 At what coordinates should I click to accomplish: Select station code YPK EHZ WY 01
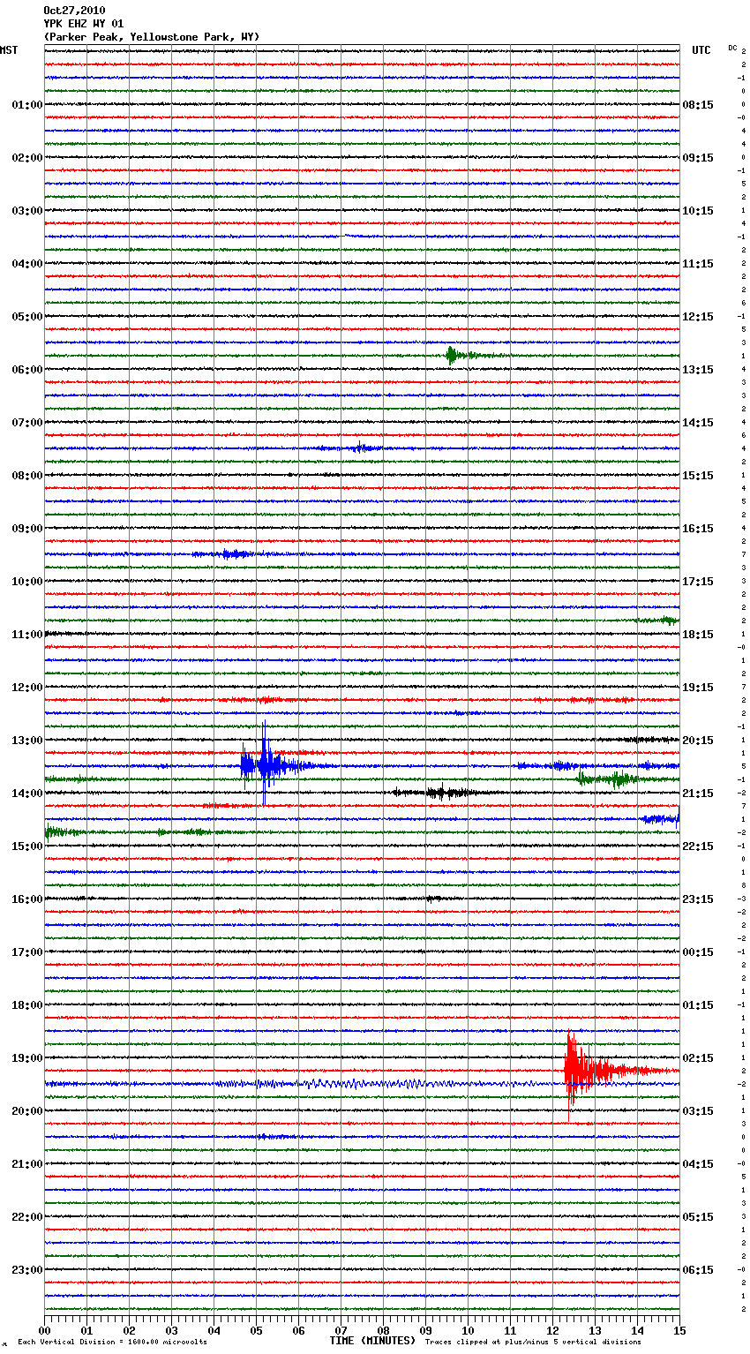[x=84, y=24]
